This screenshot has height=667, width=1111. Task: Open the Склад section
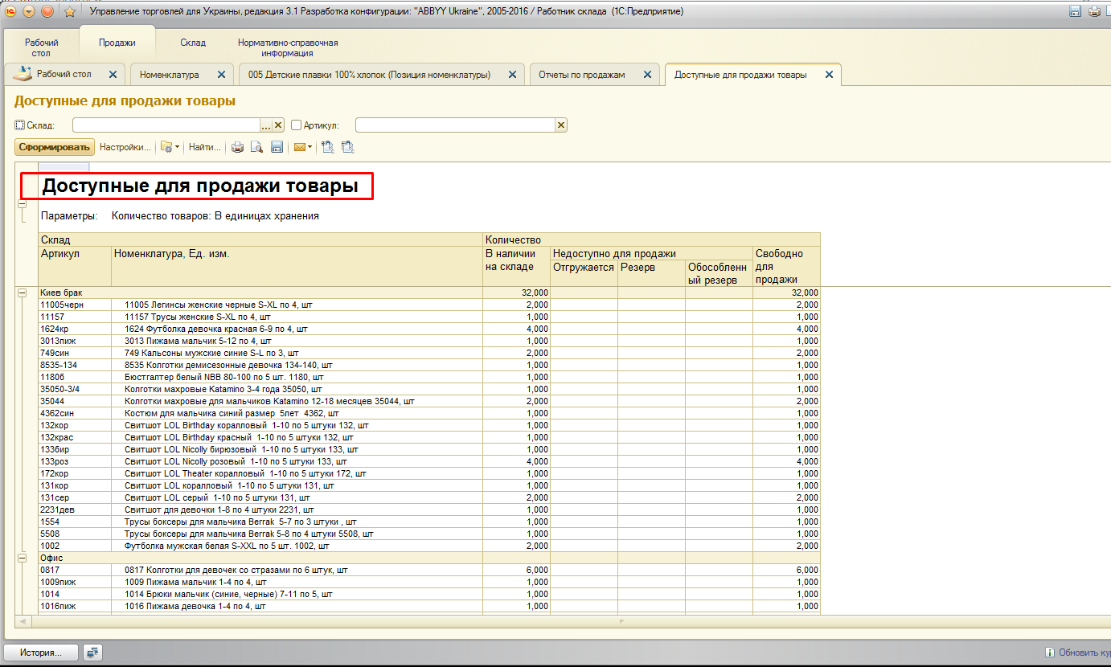tap(193, 43)
